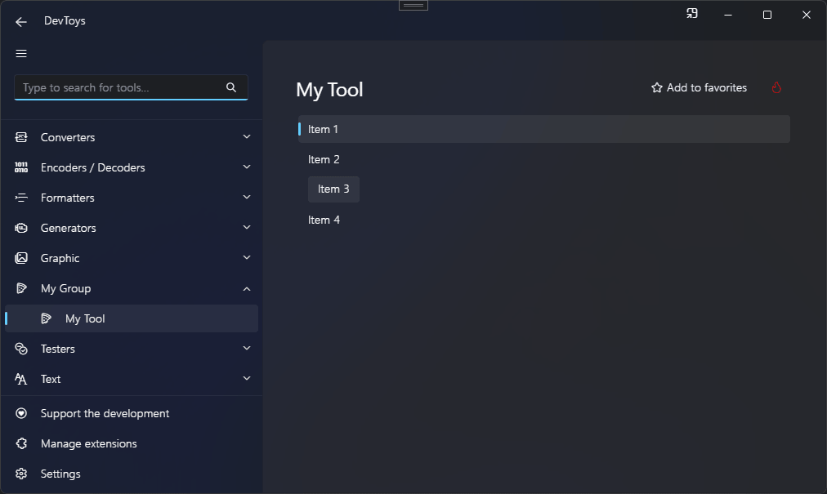827x494 pixels.
Task: Maximize the DevToys window
Action: (x=767, y=15)
